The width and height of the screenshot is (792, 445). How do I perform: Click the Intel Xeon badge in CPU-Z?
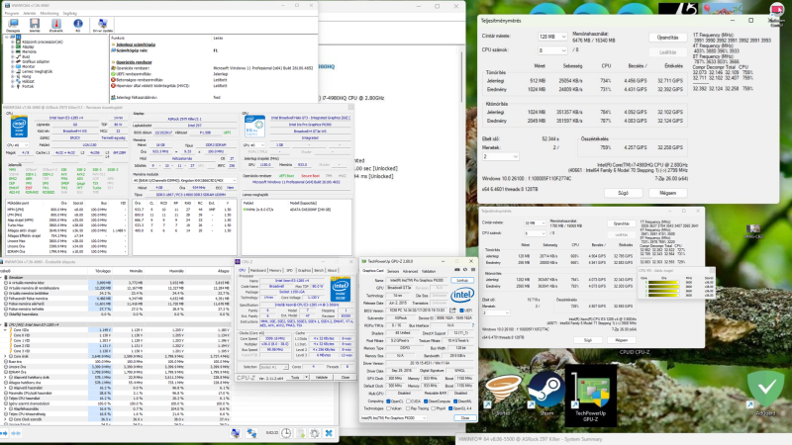click(341, 289)
